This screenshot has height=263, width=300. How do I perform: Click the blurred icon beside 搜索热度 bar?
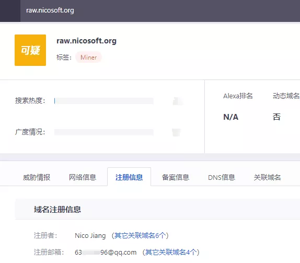pos(178,101)
